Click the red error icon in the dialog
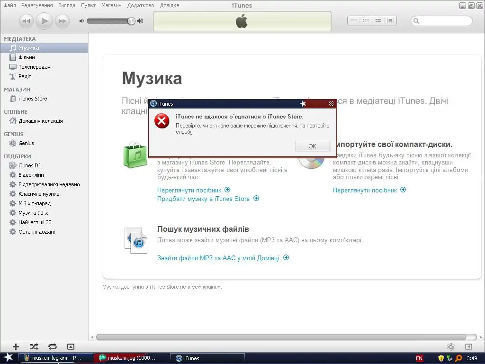485x364 pixels. click(x=162, y=121)
